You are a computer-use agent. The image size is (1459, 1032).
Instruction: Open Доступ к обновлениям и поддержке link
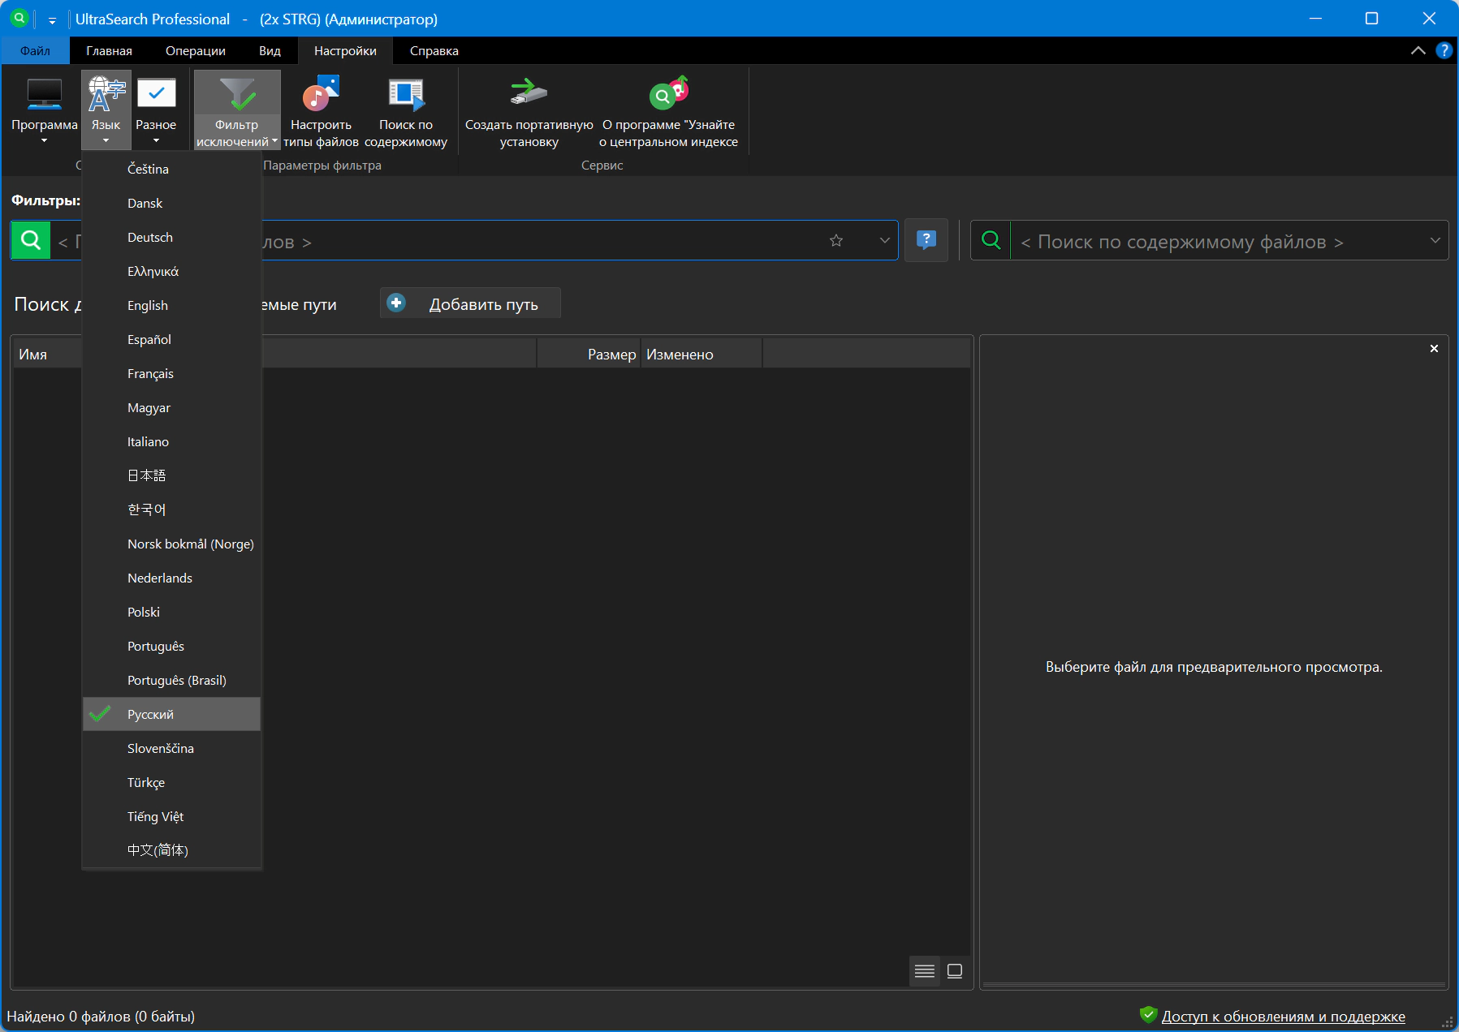click(x=1283, y=1016)
